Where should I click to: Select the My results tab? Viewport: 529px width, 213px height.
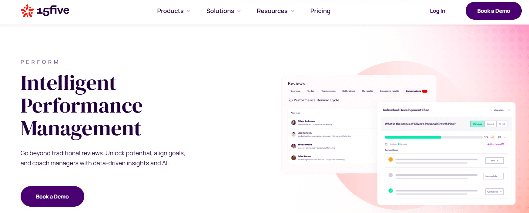coord(367,91)
